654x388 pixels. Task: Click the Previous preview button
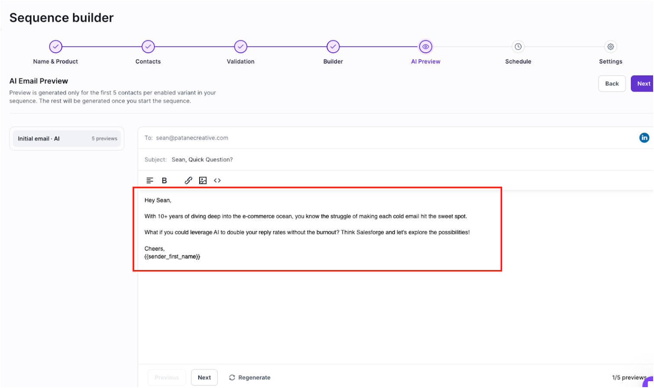(167, 378)
